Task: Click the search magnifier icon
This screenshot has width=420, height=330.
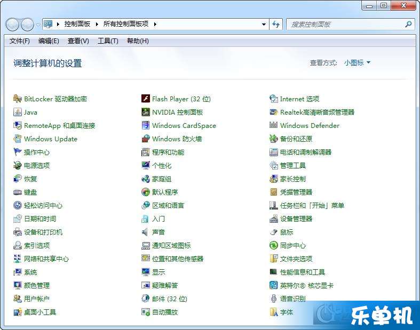Action: point(408,25)
